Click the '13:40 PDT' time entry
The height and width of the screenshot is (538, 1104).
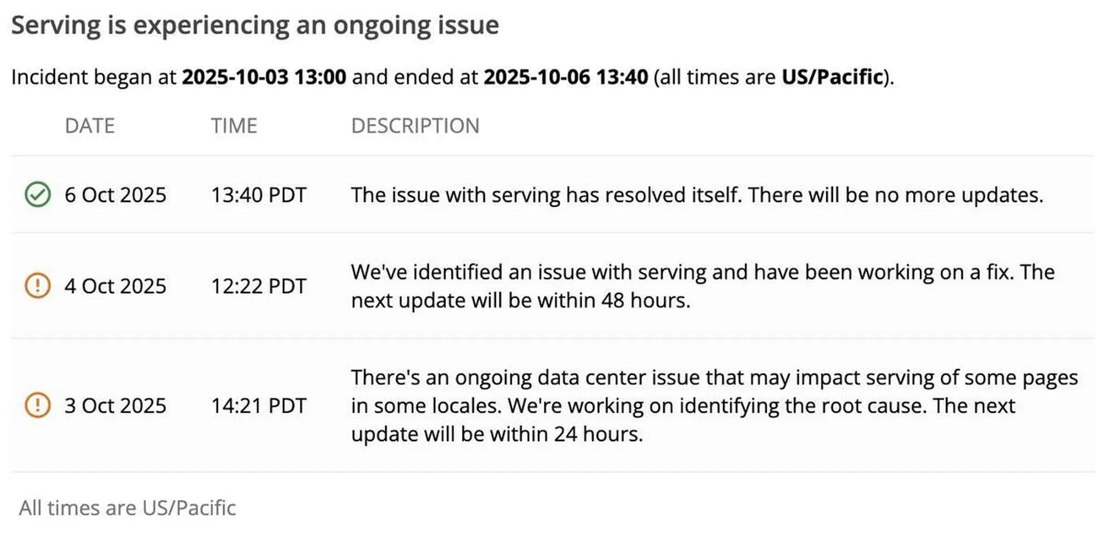[x=259, y=195]
